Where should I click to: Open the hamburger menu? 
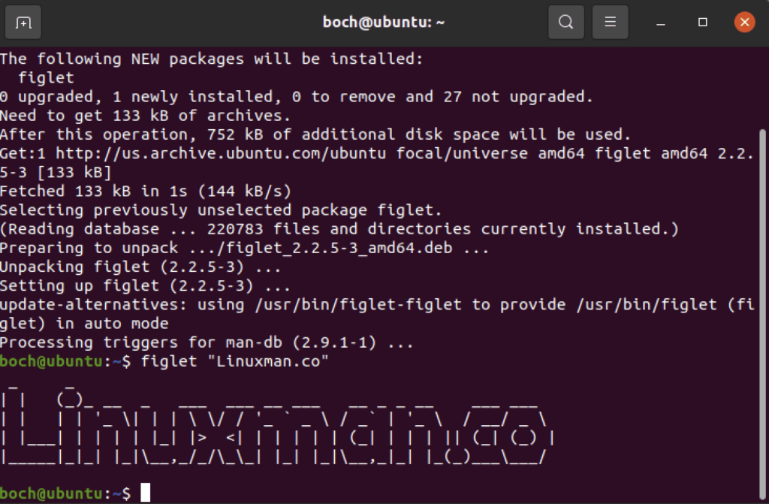pyautogui.click(x=610, y=22)
